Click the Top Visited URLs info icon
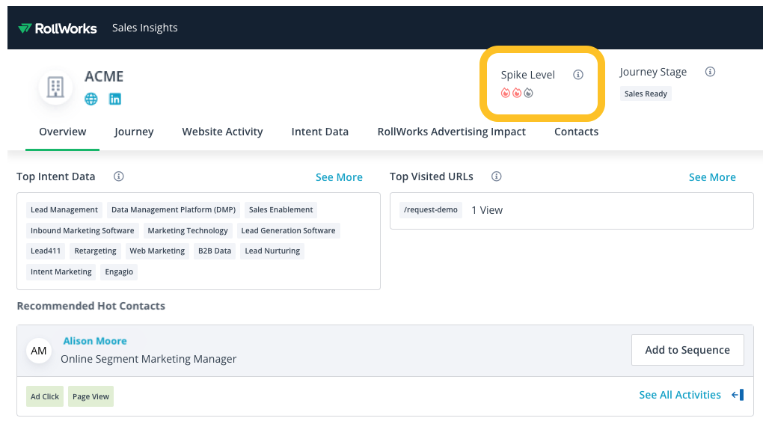Image resolution: width=763 pixels, height=421 pixels. pos(497,176)
